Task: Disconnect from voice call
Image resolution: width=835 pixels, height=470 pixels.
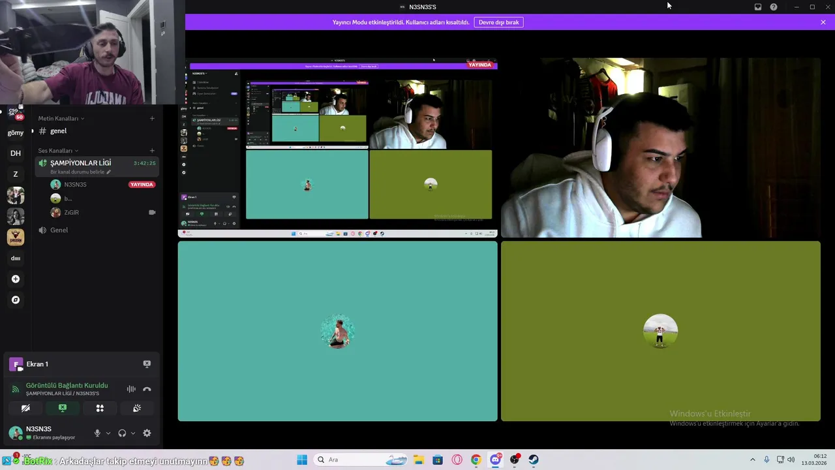Action: click(x=147, y=389)
